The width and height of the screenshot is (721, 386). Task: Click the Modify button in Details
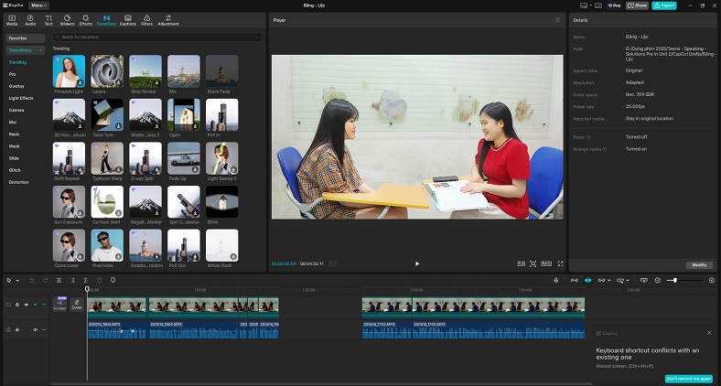(x=699, y=265)
